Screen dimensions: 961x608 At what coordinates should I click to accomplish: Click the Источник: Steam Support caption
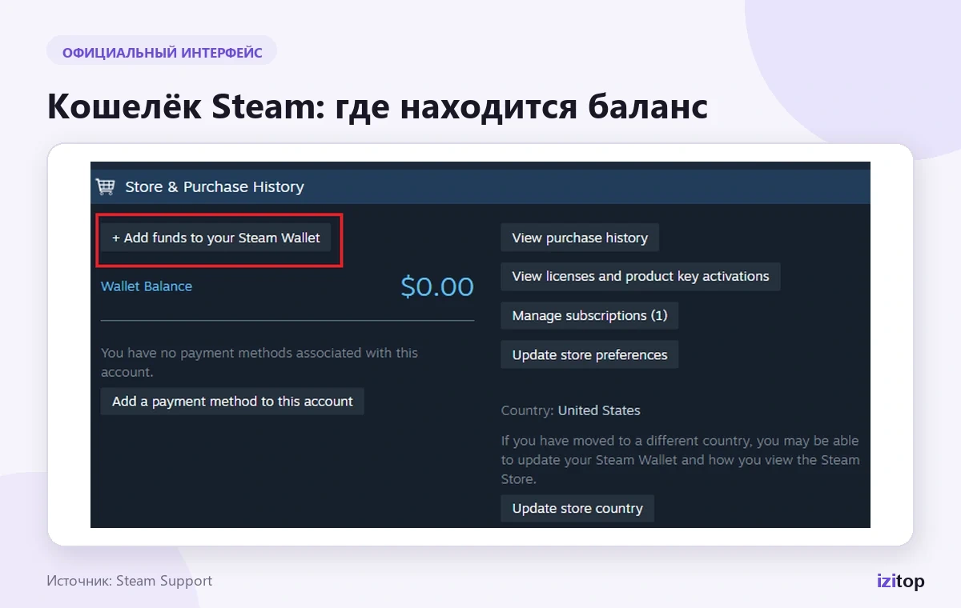130,581
